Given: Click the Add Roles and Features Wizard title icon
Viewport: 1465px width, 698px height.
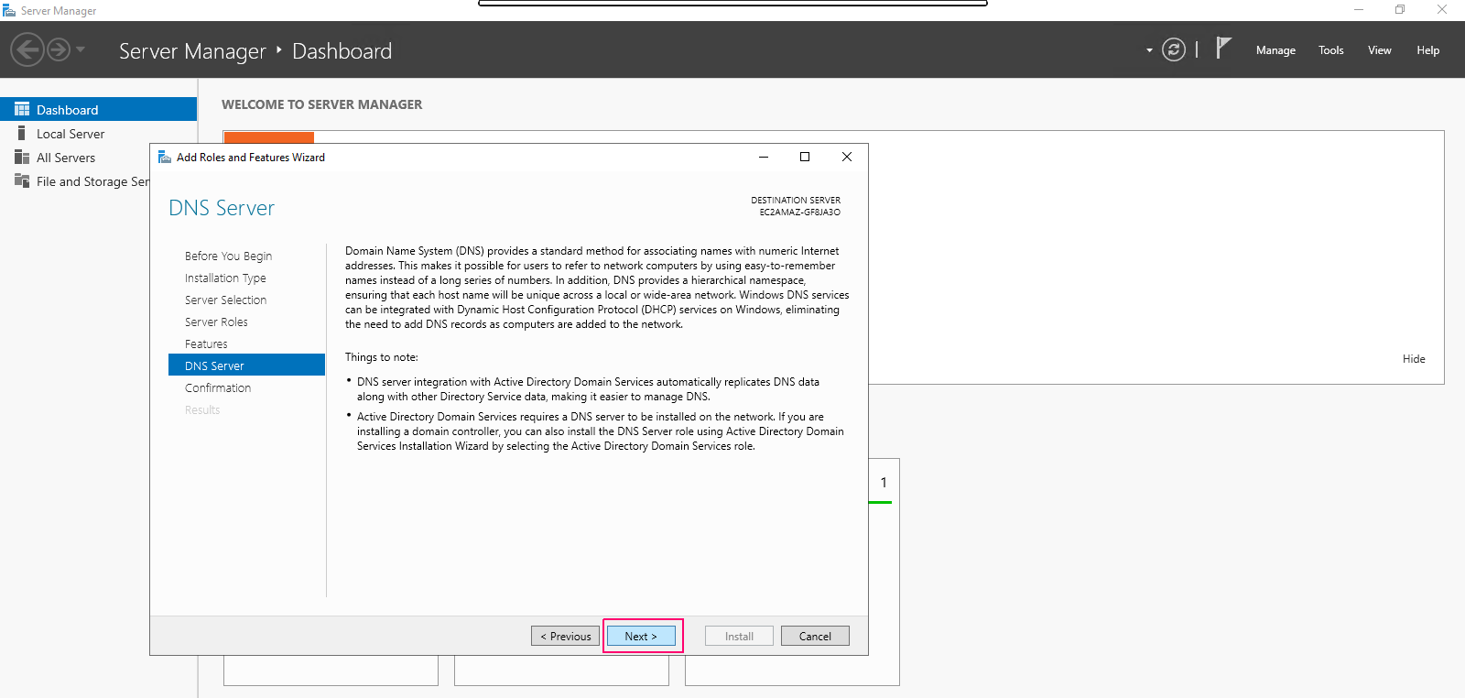Looking at the screenshot, I should pyautogui.click(x=165, y=157).
